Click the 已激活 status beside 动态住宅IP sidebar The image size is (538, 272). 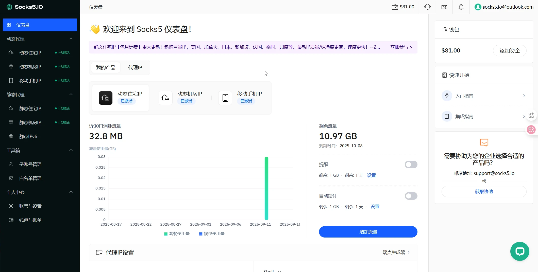coord(62,53)
